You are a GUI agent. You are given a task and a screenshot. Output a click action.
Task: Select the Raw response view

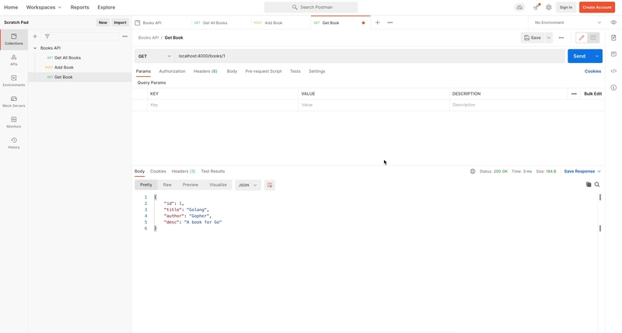pyautogui.click(x=167, y=185)
